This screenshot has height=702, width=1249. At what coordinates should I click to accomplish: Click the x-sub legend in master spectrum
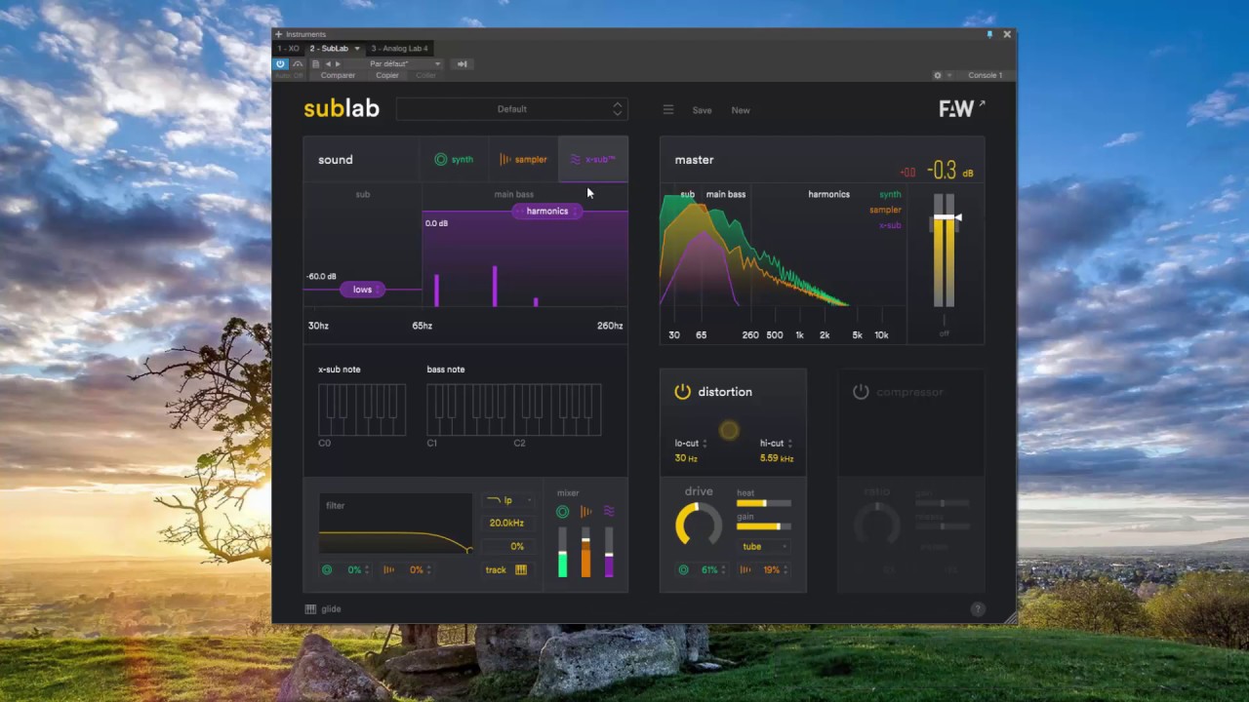[890, 225]
